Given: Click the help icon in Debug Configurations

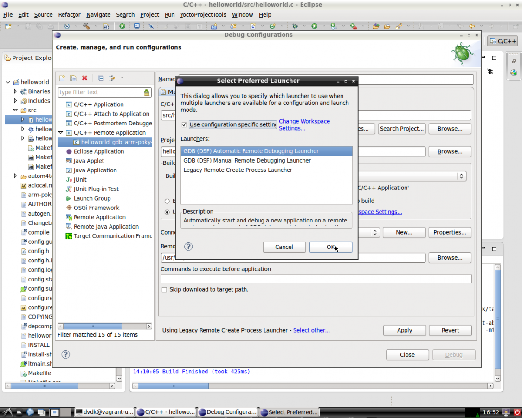Looking at the screenshot, I should 66,355.
